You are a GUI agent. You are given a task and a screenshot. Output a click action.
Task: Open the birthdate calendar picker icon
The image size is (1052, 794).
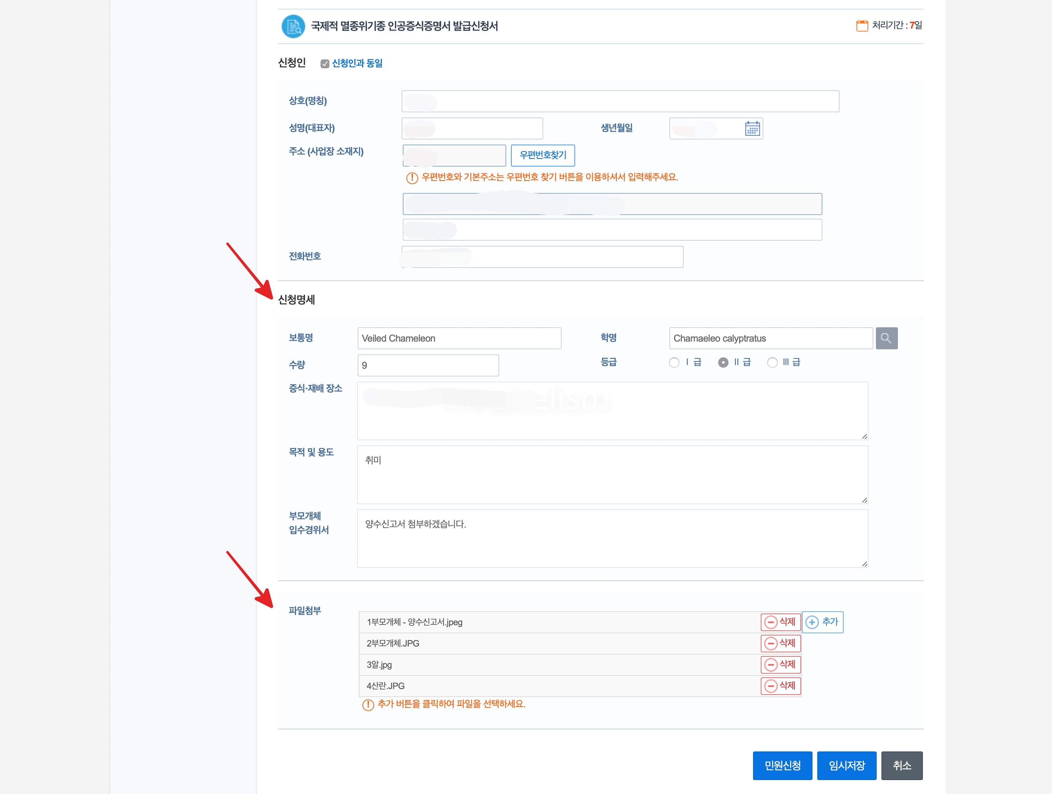click(x=752, y=128)
